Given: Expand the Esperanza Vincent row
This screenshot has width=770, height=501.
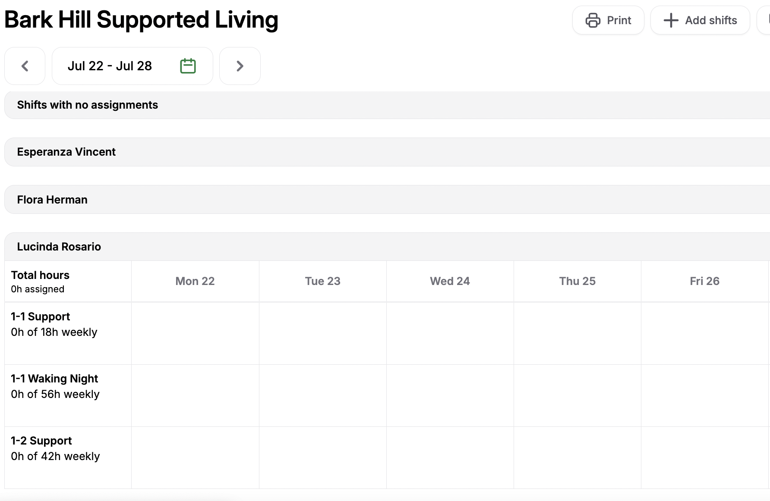Looking at the screenshot, I should tap(66, 152).
